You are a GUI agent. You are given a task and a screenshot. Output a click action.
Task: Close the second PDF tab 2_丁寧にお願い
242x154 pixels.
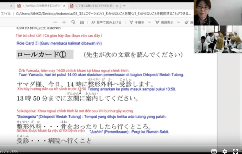[x=117, y=6]
